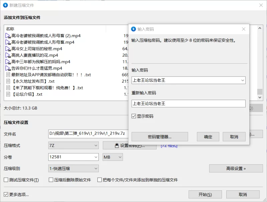Toggle the 更多选项 checkbox

pyautogui.click(x=6, y=194)
